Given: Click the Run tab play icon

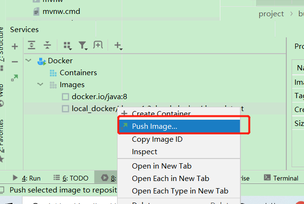Looking at the screenshot, I should click(x=15, y=178).
